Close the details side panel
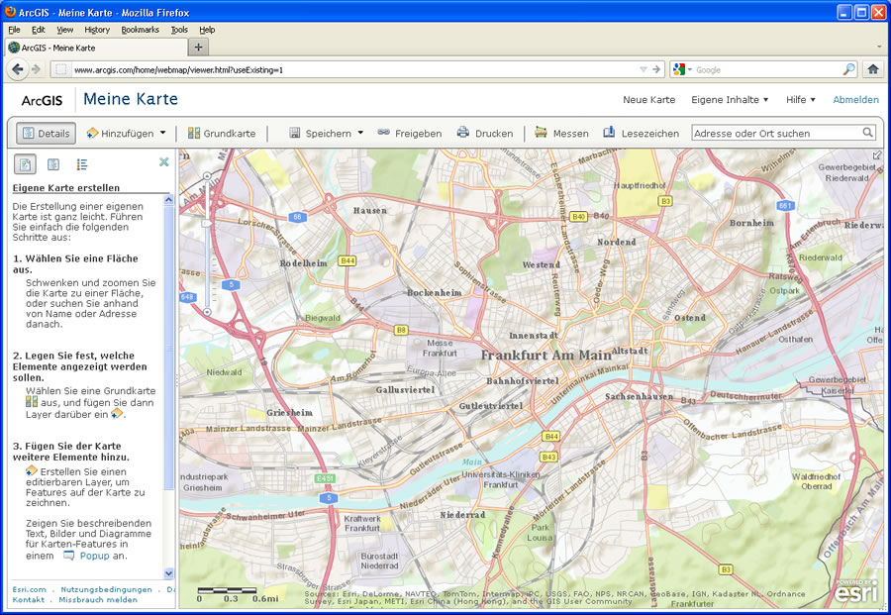 (164, 162)
